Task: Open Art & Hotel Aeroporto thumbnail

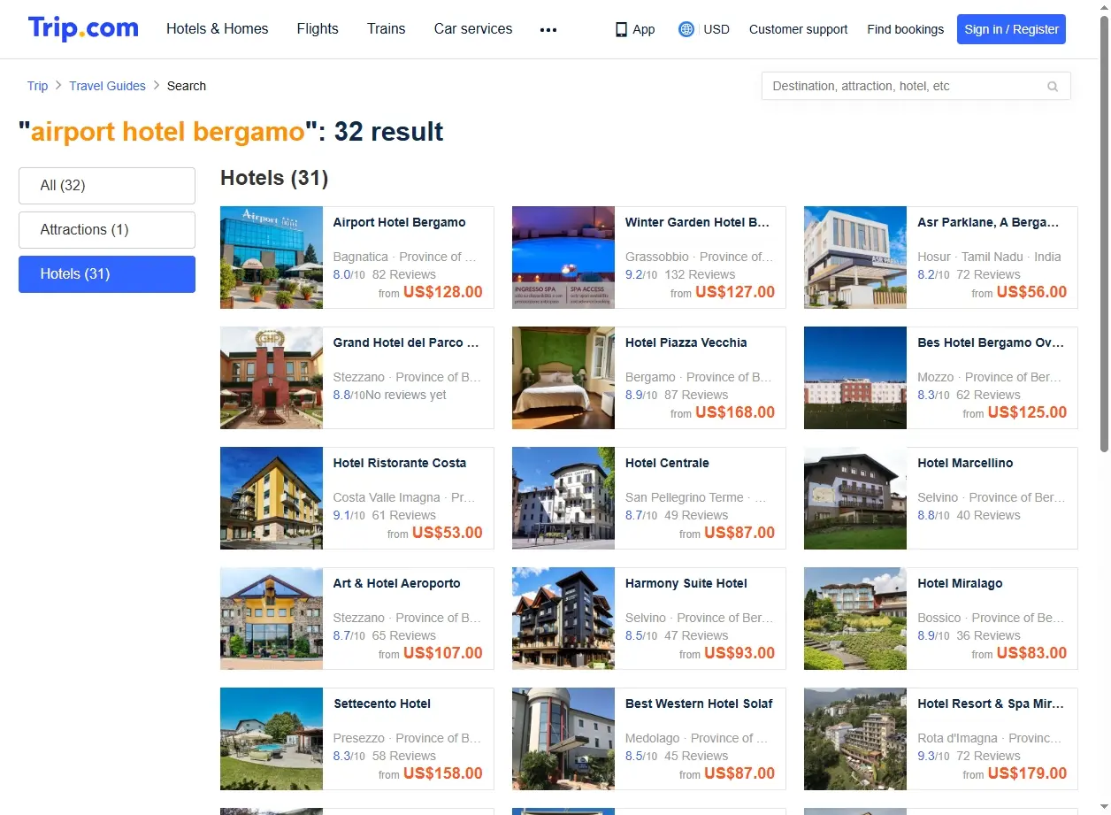Action: tap(272, 619)
